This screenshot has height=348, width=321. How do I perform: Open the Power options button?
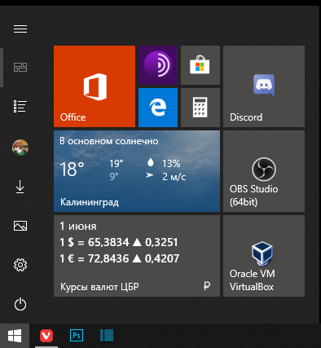[x=20, y=304]
